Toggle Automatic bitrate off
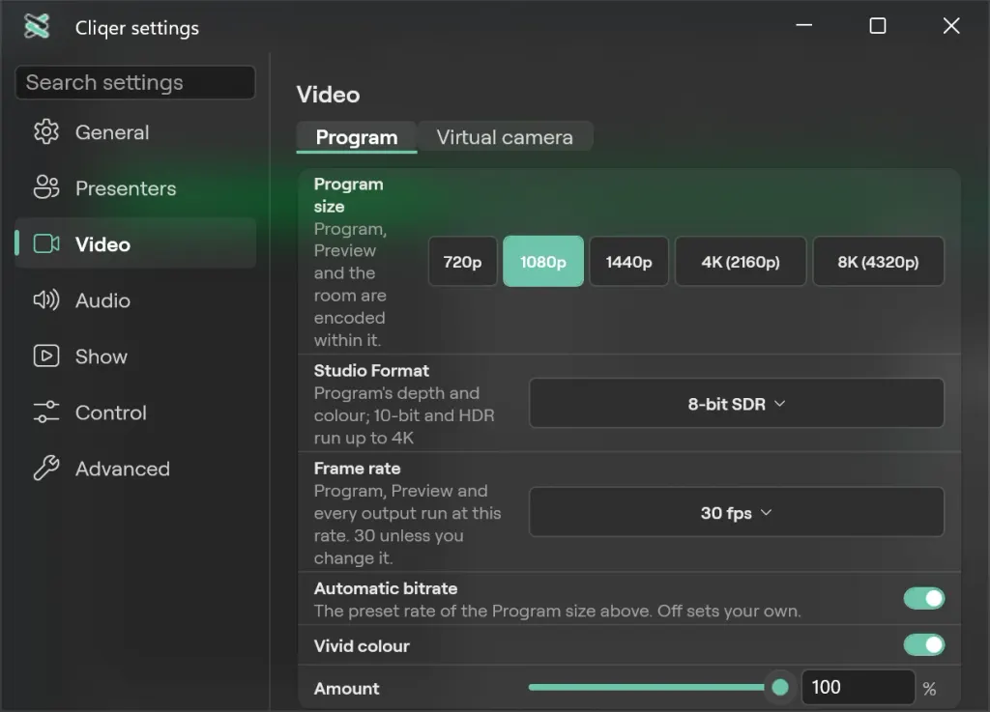The image size is (990, 712). (923, 598)
